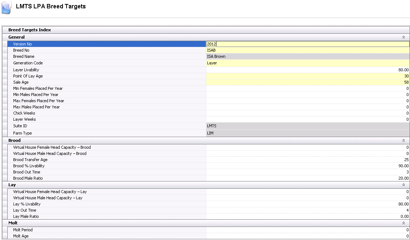The image size is (410, 240).
Task: Click the Brood Transfer Age value
Action: tap(307, 160)
